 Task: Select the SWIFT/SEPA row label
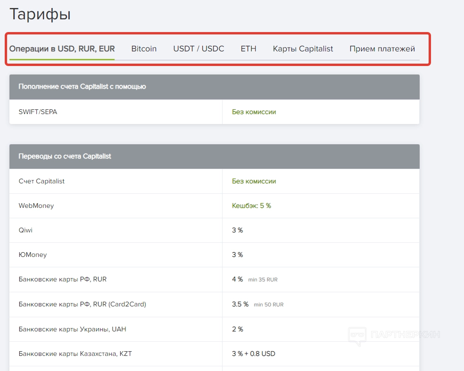38,112
